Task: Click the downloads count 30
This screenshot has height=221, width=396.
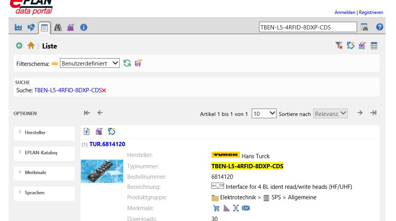Action: [x=214, y=219]
